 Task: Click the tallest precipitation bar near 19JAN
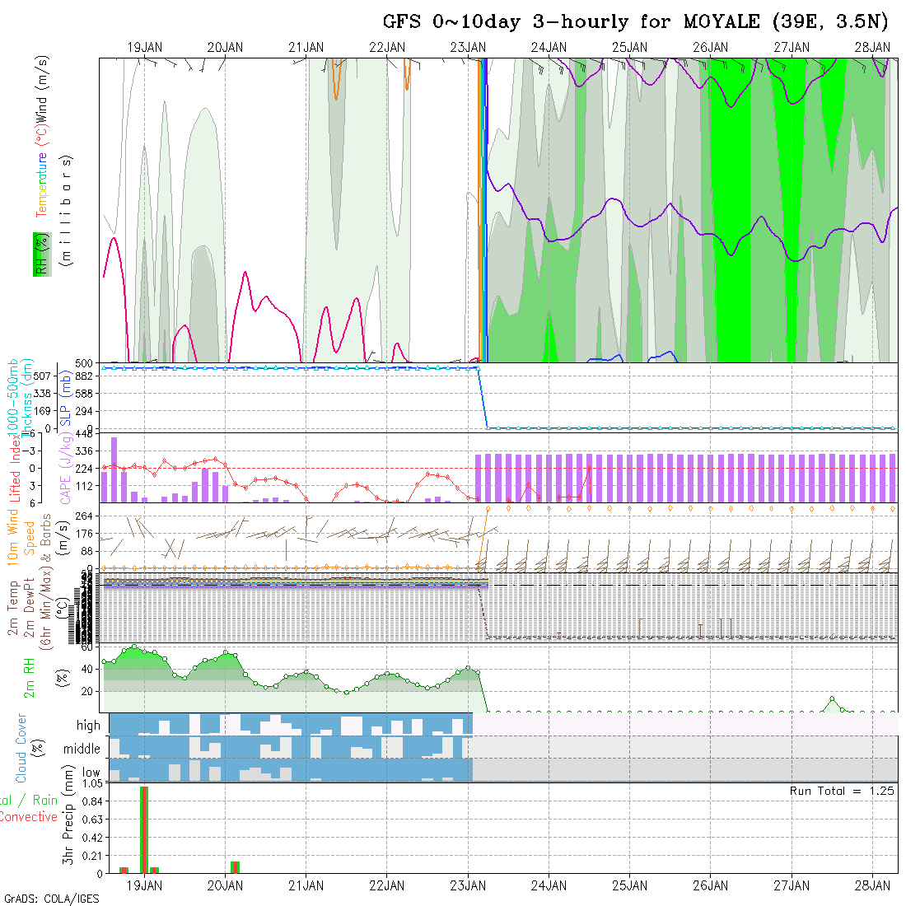(144, 829)
